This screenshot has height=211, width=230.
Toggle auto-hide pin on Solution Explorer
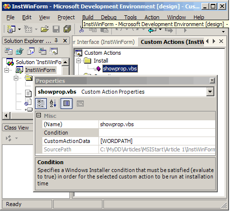click(x=56, y=40)
